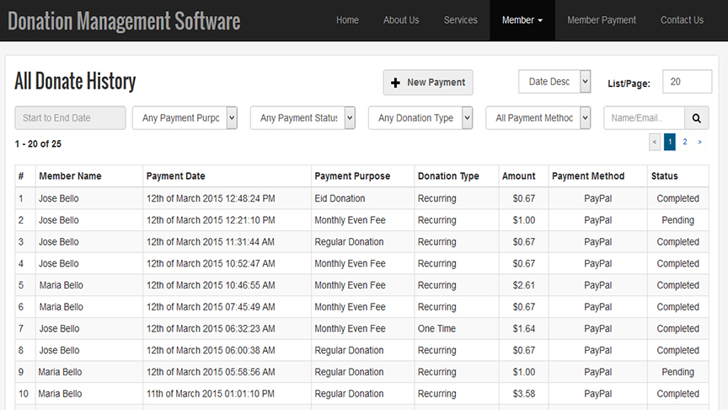Open the Member Payment page
The height and width of the screenshot is (410, 728).
point(602,20)
